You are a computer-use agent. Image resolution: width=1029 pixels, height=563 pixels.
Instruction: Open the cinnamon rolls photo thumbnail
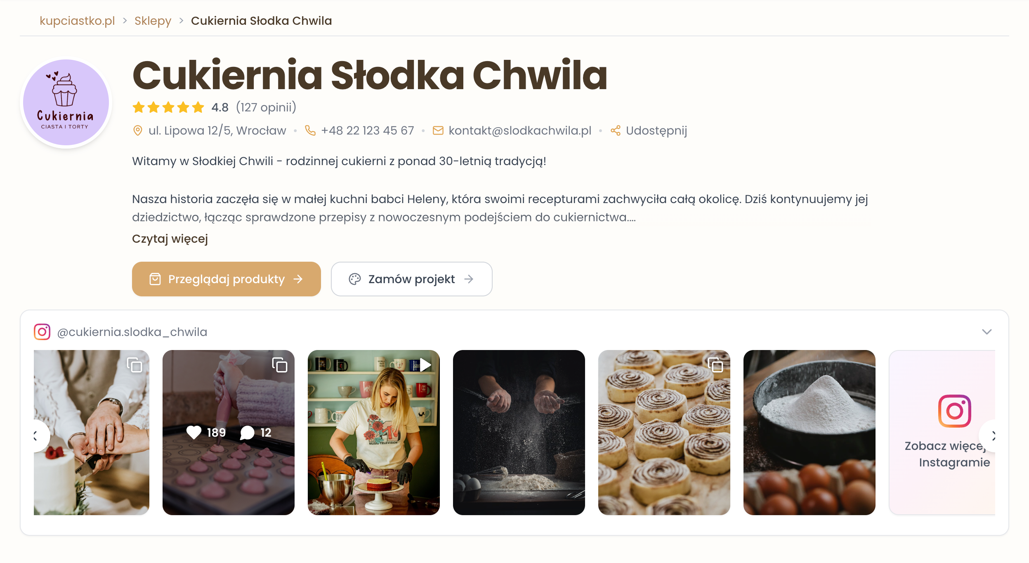click(664, 433)
